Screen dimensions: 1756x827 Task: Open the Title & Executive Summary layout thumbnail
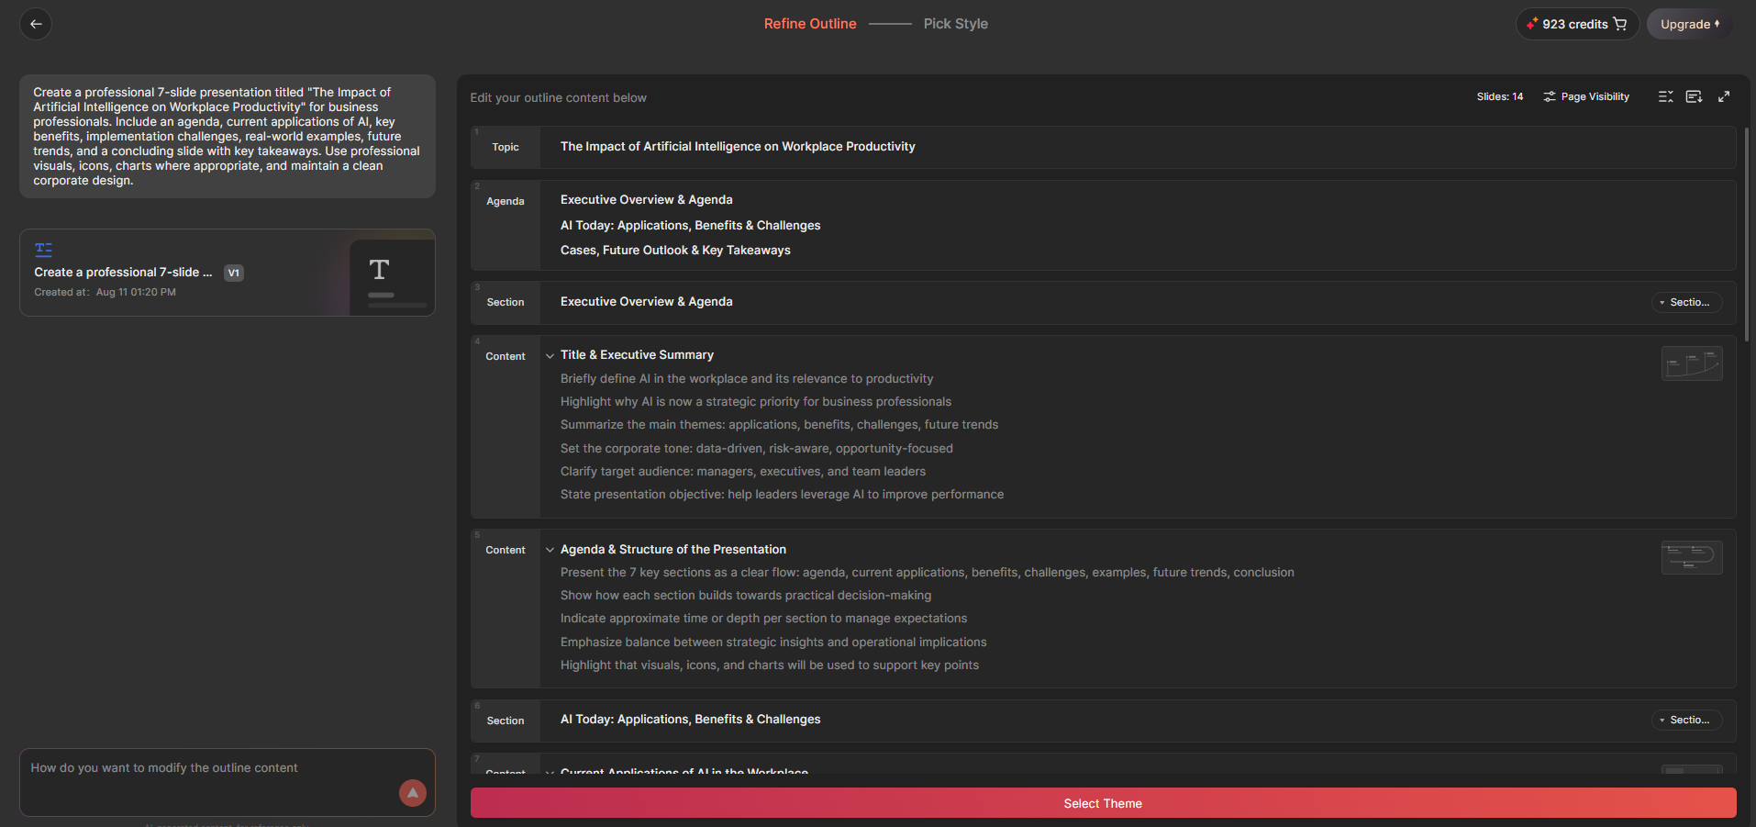click(x=1691, y=363)
